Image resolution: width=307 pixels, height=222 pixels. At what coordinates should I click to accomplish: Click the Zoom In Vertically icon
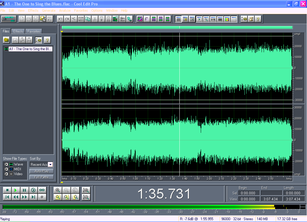pos(86,190)
